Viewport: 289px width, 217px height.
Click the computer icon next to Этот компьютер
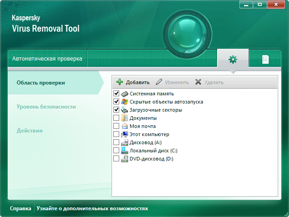point(125,134)
